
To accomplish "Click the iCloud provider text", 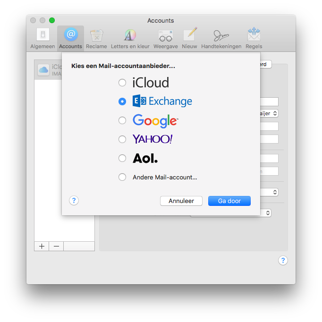I will (x=151, y=83).
